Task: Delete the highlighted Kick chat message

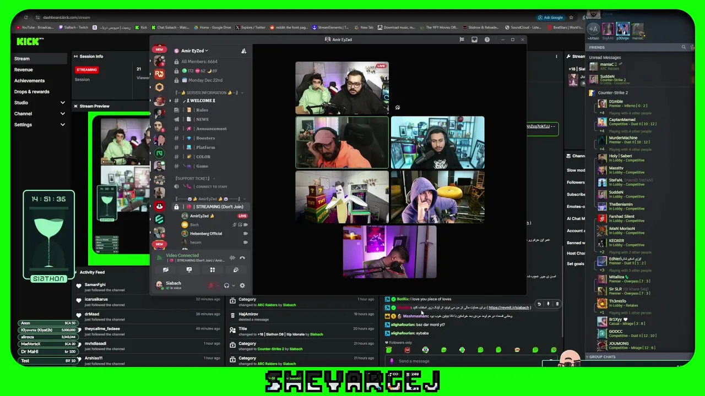Action: pyautogui.click(x=557, y=304)
